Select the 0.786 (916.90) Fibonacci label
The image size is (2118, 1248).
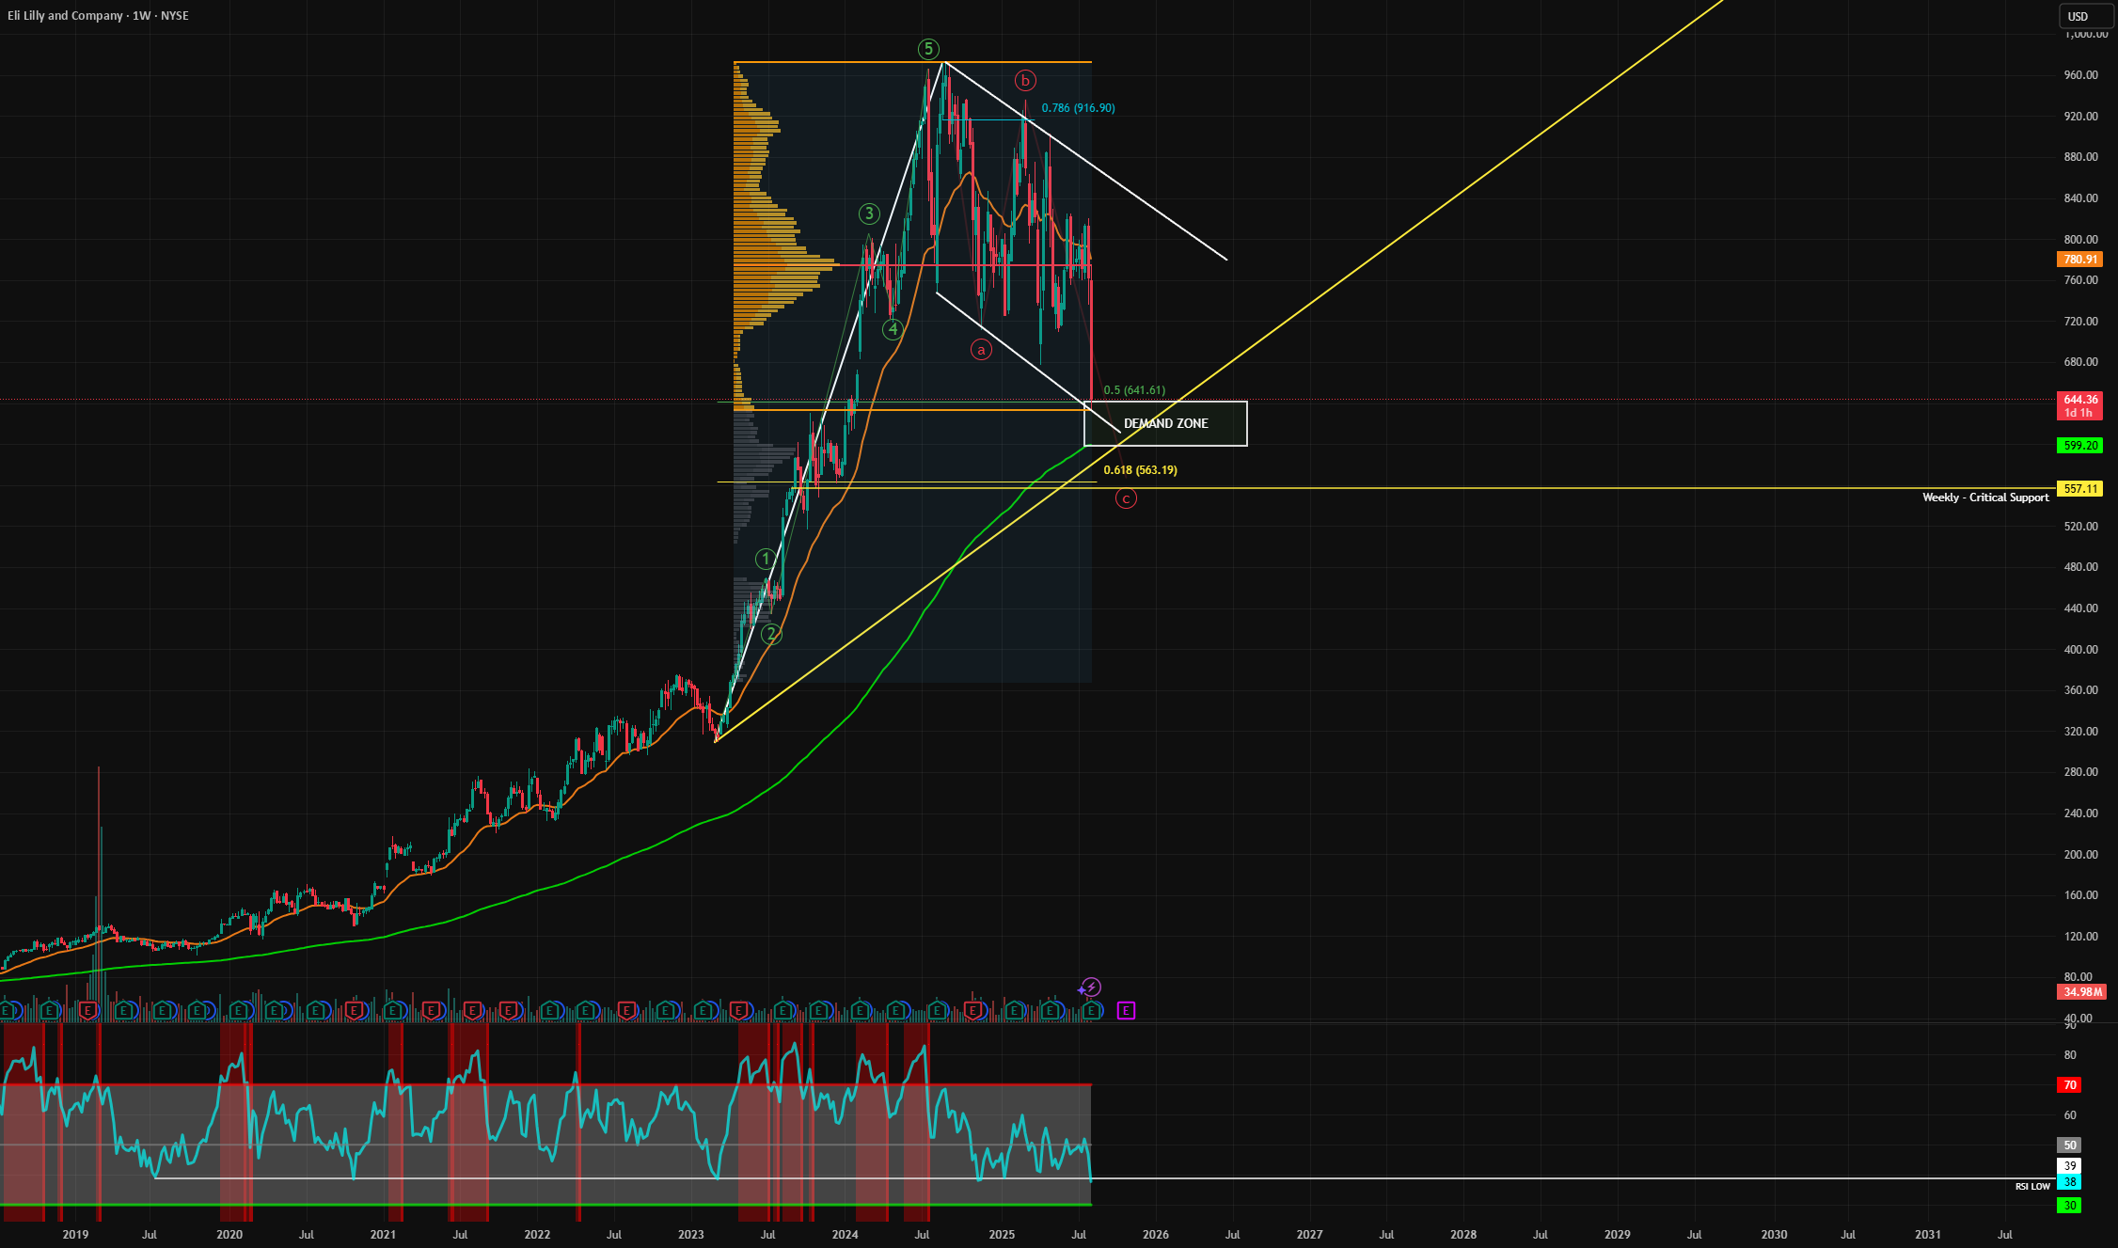(x=1078, y=108)
